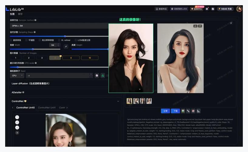This screenshot has height=152, width=248.
Task: Click the thumbs-down icon on generated image
Action: (200, 26)
